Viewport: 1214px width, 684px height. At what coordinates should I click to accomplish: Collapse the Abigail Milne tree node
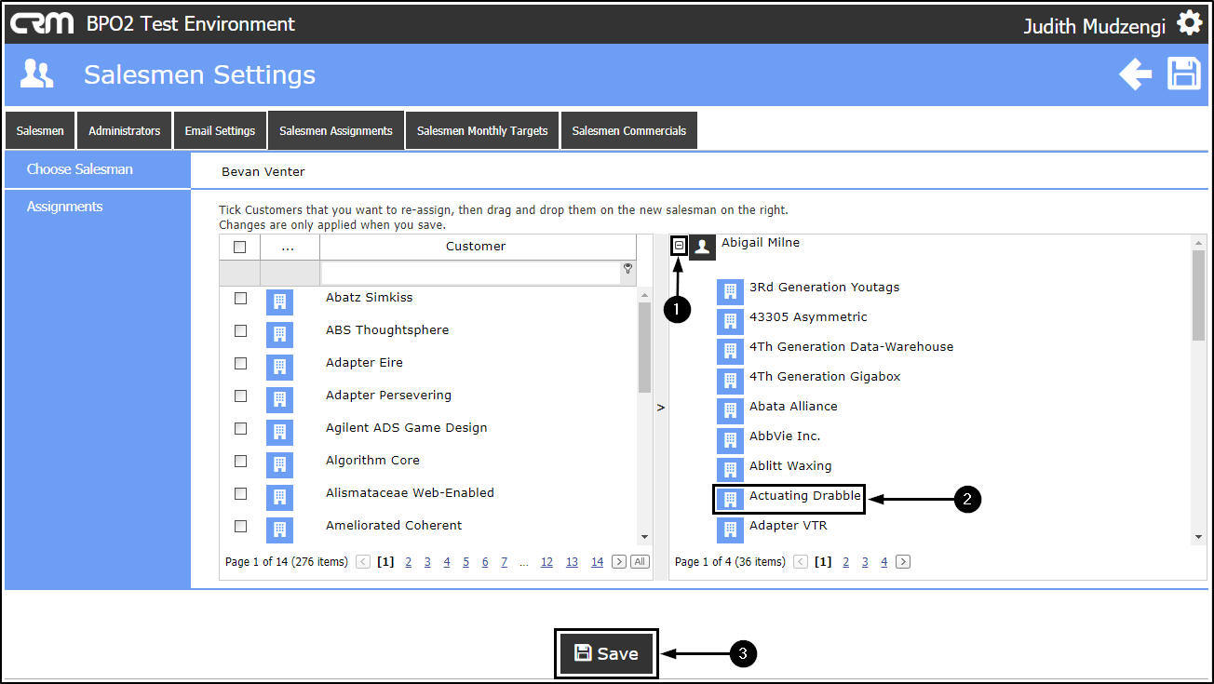pyautogui.click(x=679, y=245)
